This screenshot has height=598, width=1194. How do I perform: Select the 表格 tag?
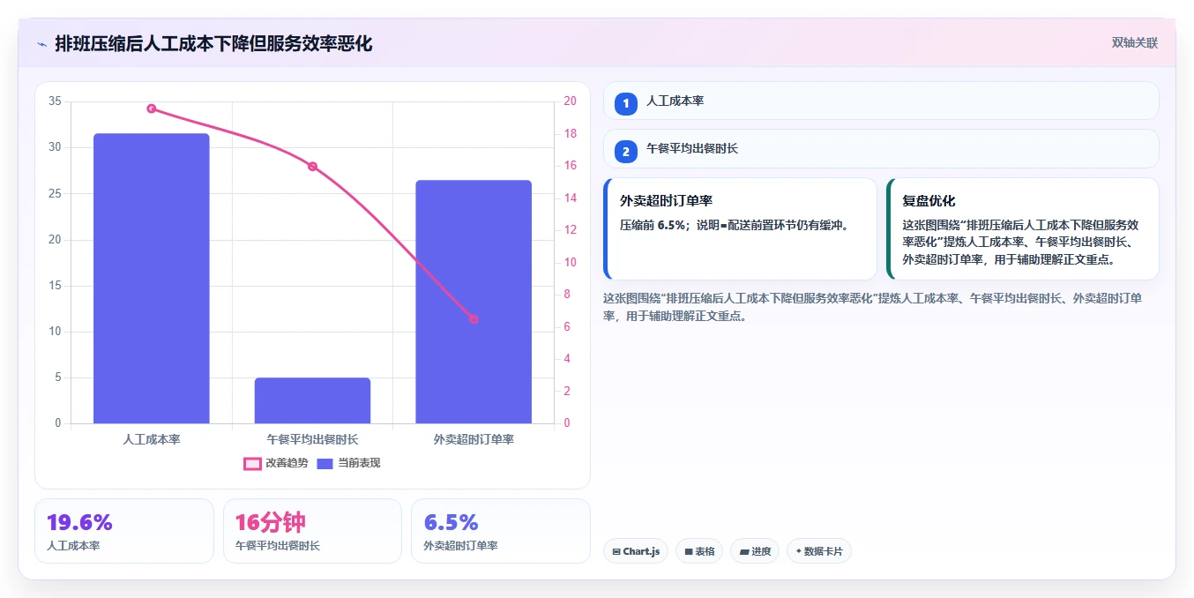pos(698,551)
